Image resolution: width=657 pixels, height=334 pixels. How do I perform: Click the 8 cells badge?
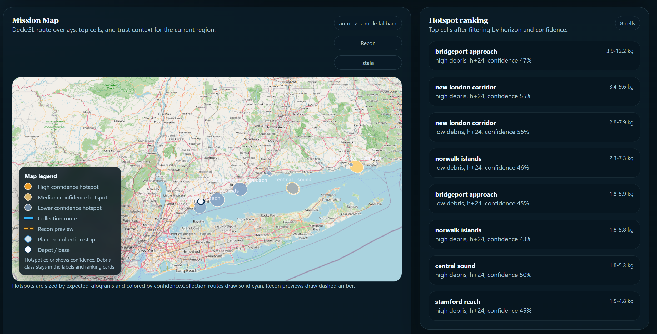[x=627, y=23]
